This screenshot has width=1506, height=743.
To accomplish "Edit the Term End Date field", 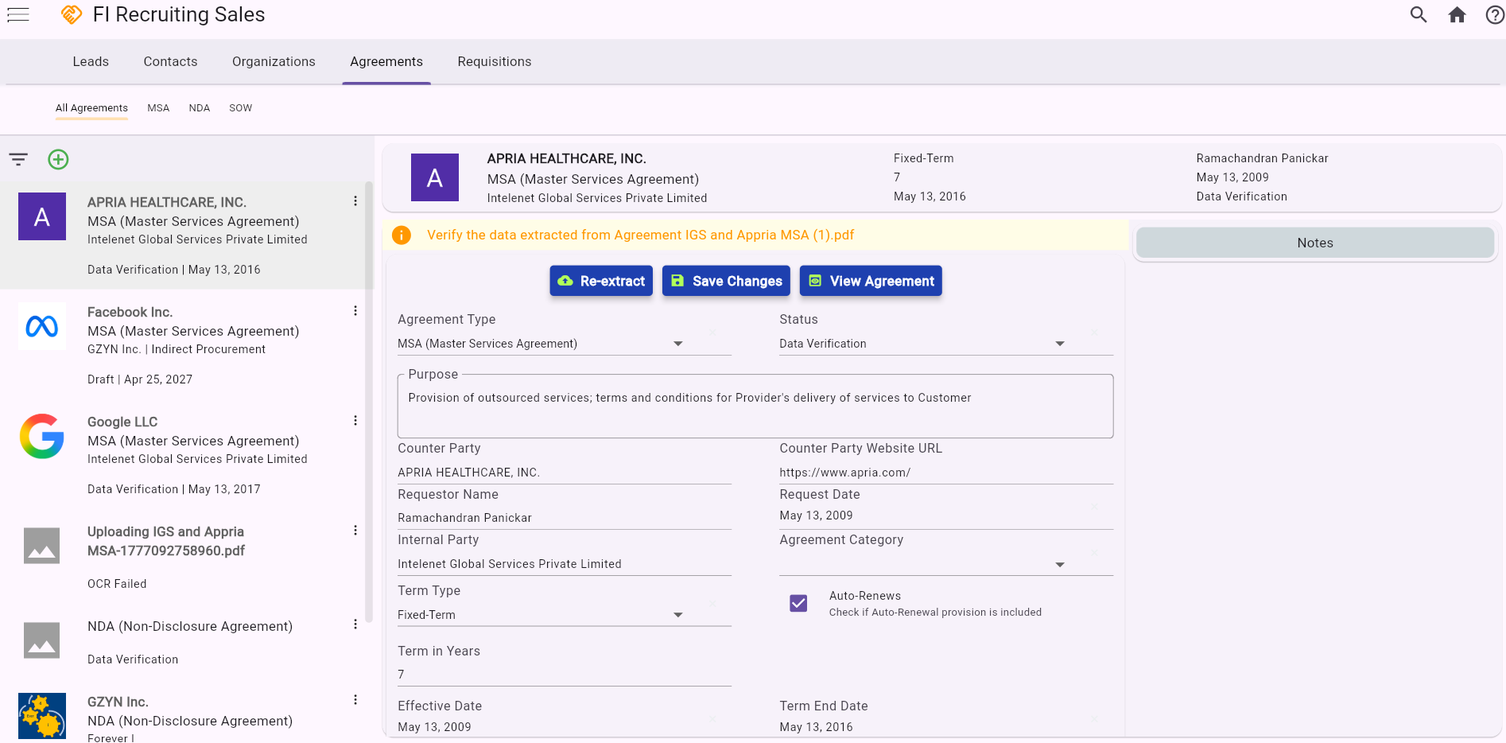I will (x=946, y=727).
